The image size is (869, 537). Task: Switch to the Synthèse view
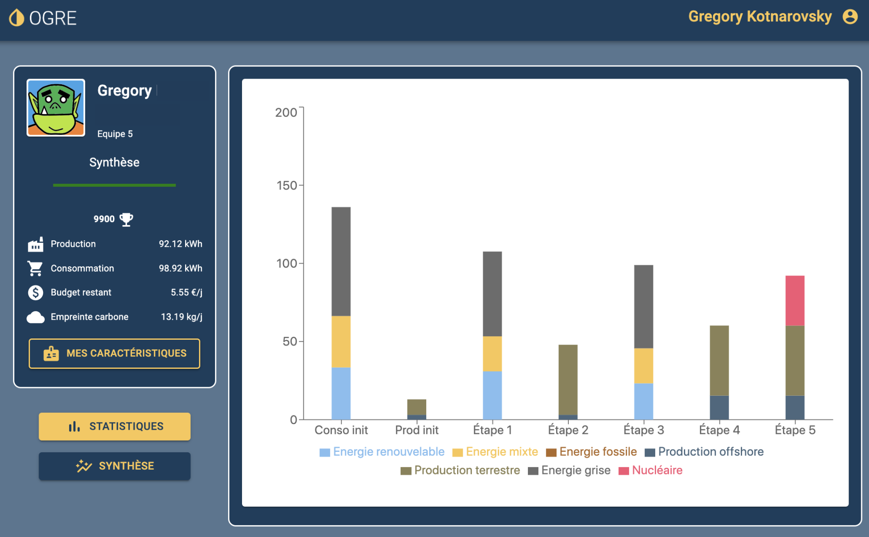(x=115, y=466)
